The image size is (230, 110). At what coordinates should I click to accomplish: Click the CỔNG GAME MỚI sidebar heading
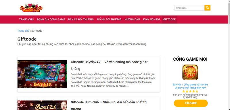[190, 59]
